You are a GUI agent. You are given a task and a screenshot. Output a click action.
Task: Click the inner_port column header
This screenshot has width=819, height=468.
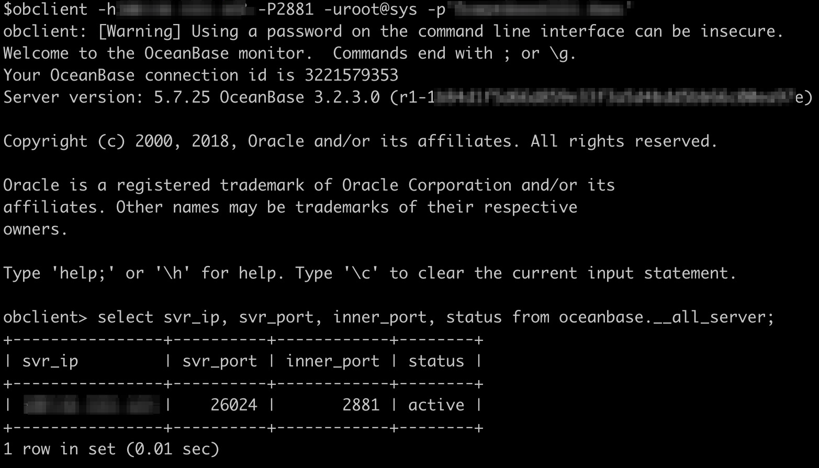(332, 361)
